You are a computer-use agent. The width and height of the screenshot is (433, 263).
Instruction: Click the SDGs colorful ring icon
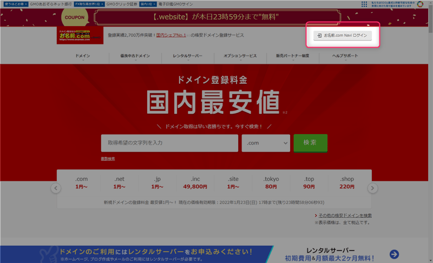[x=420, y=4]
